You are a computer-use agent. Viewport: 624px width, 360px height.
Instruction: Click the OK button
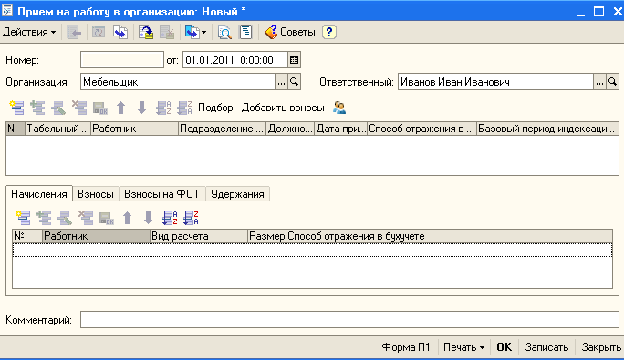point(504,347)
